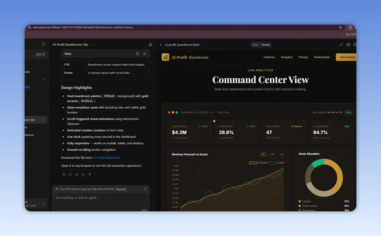Copy the response message icon
381x236 pixels.
64,175
